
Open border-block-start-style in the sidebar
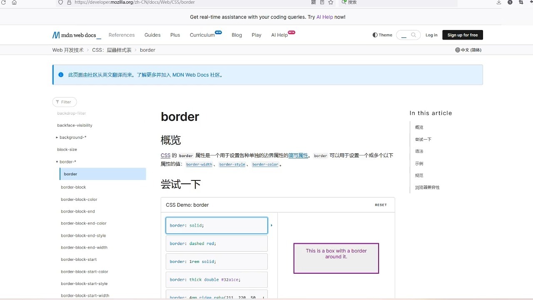(x=84, y=284)
